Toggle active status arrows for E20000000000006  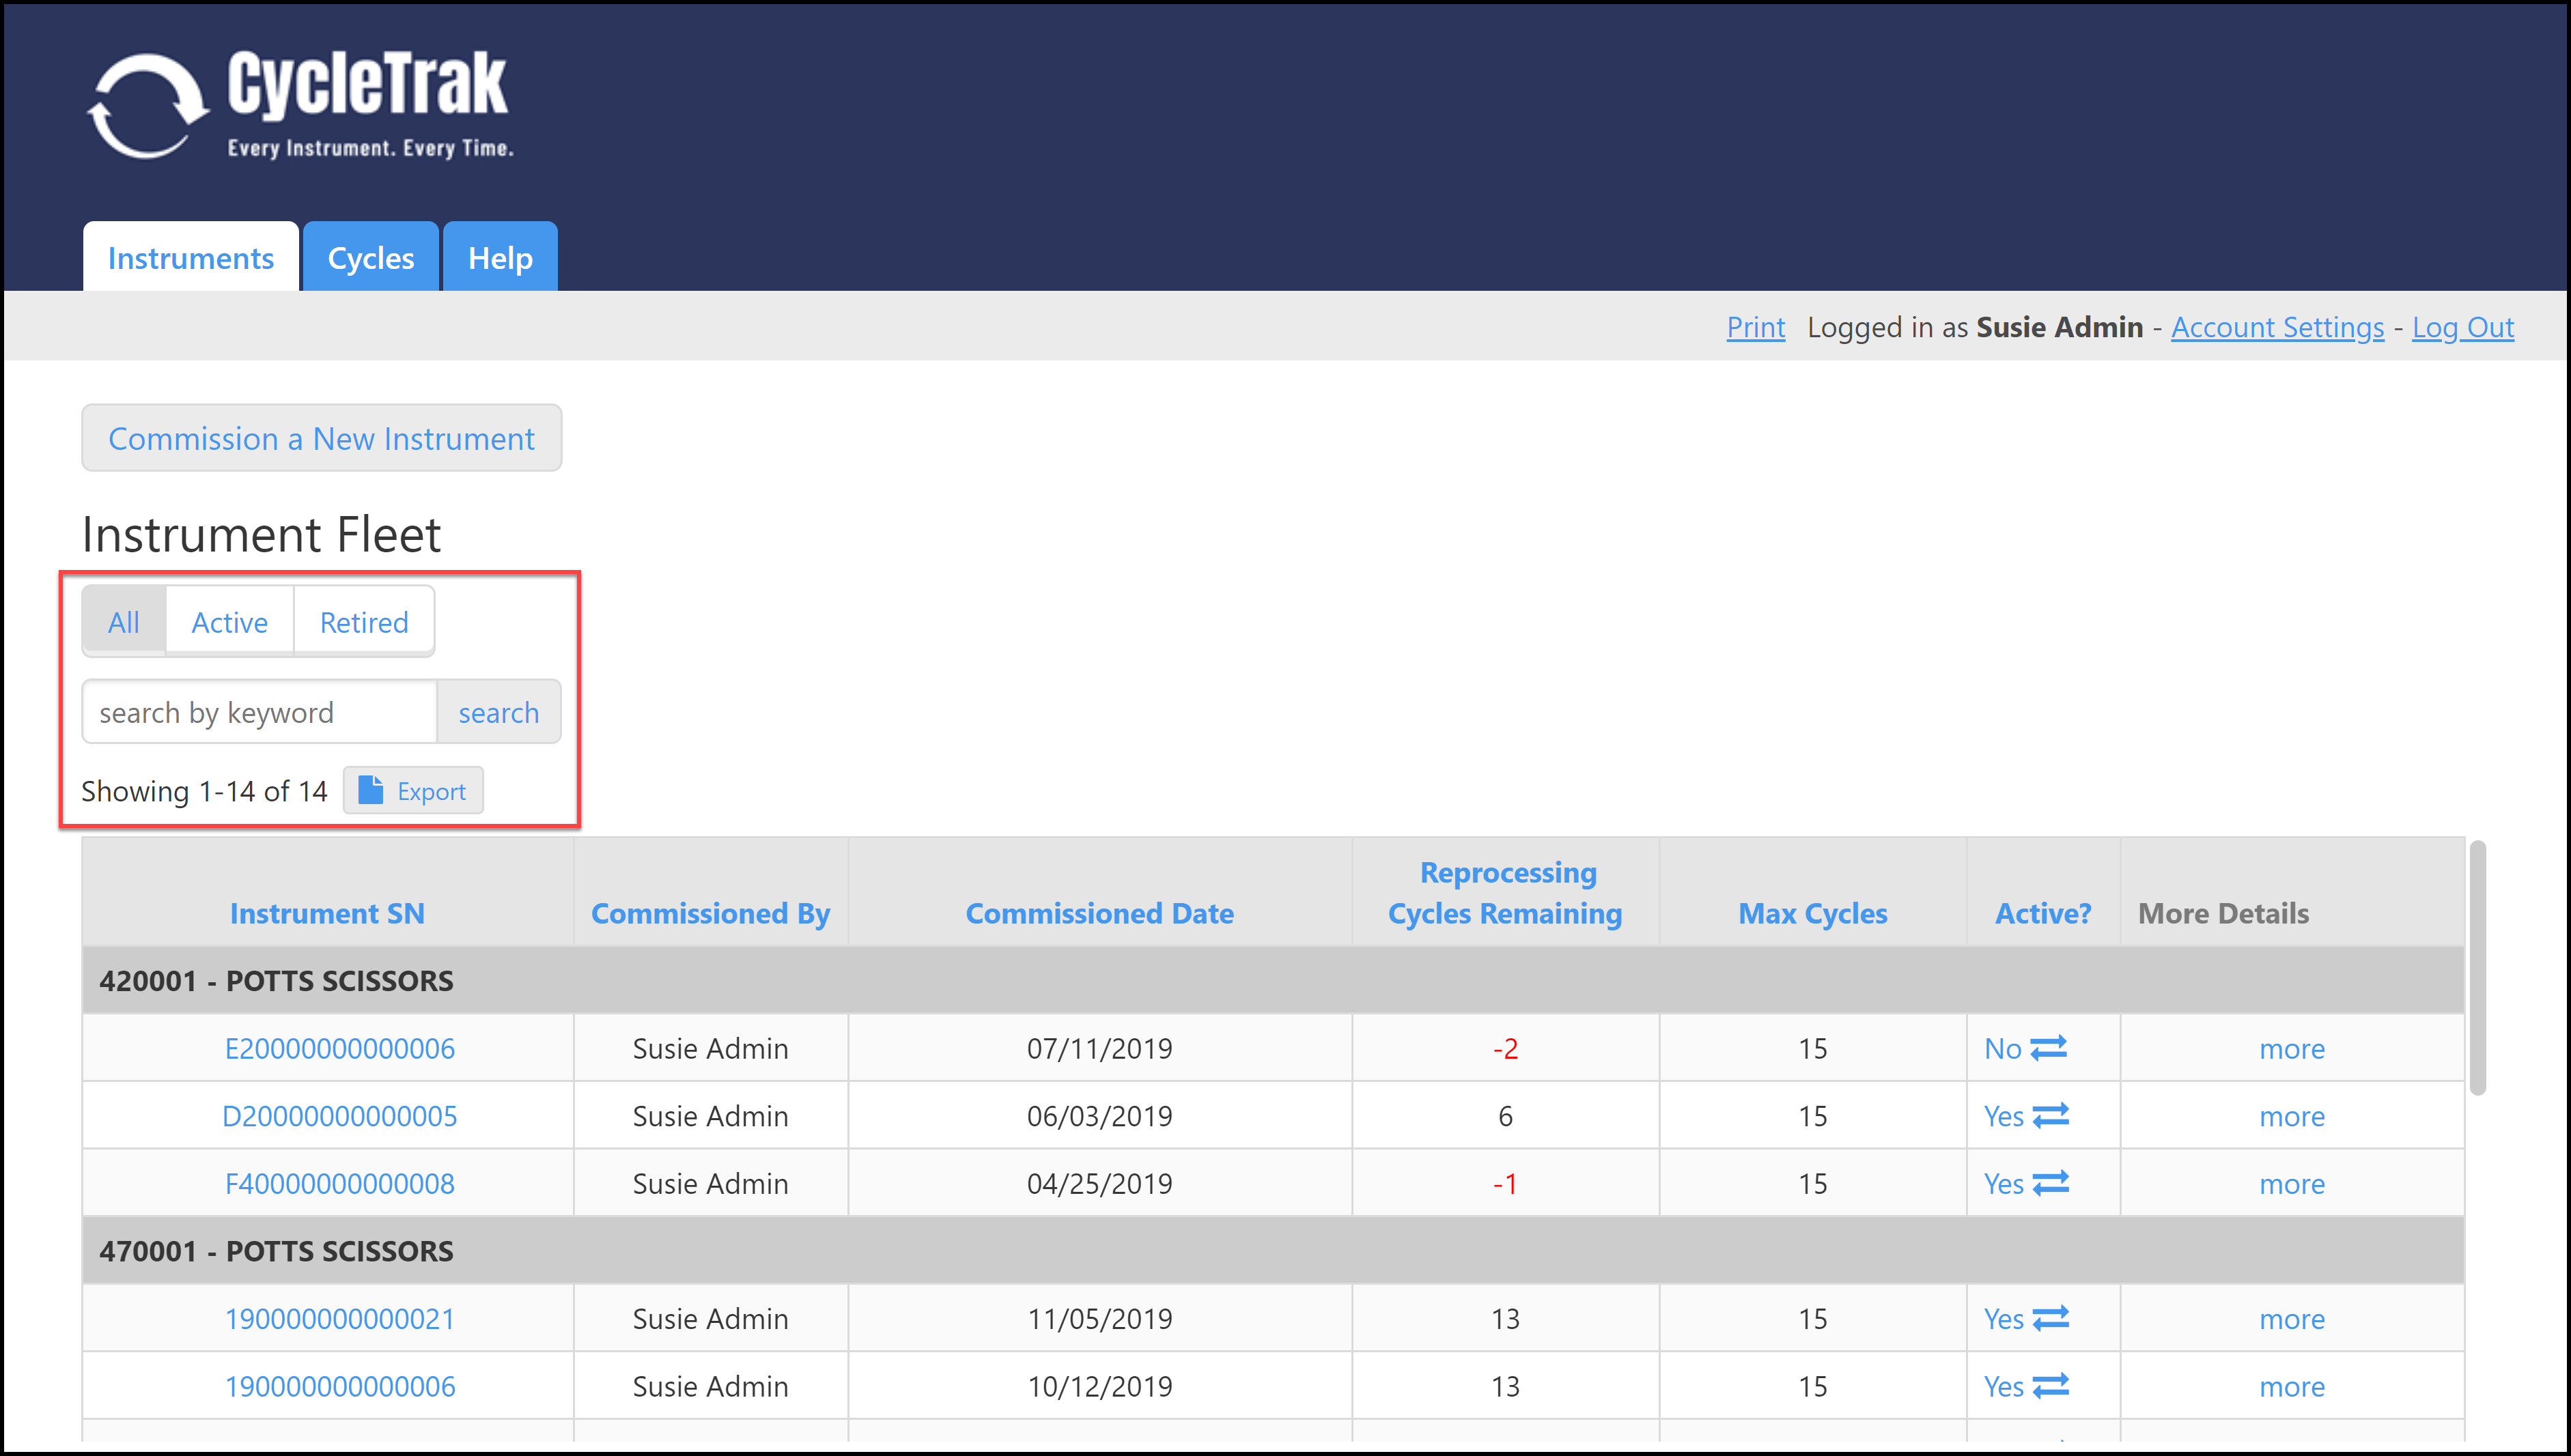pos(2049,1048)
